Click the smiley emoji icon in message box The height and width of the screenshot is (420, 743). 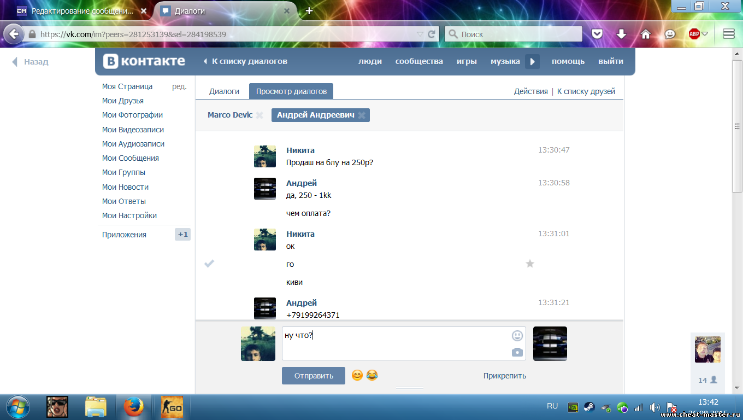(517, 336)
